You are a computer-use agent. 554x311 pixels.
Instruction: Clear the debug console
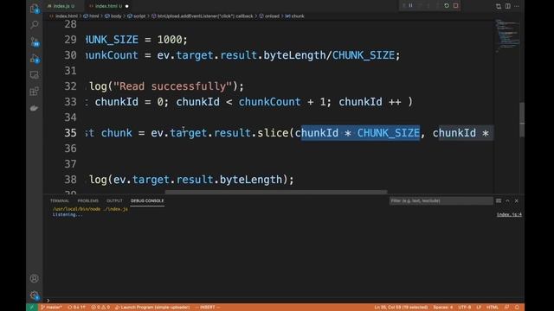[499, 200]
